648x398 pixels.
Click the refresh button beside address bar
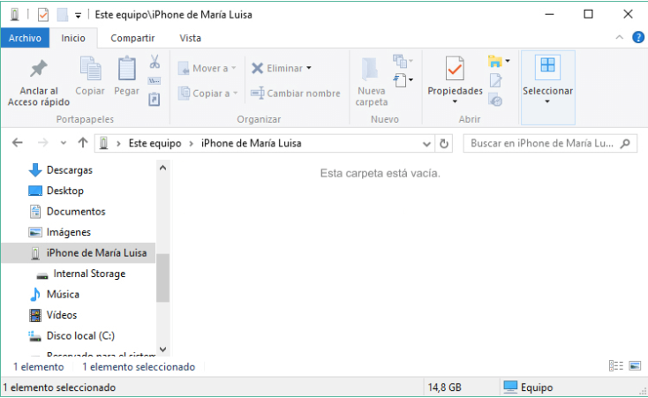click(x=444, y=143)
